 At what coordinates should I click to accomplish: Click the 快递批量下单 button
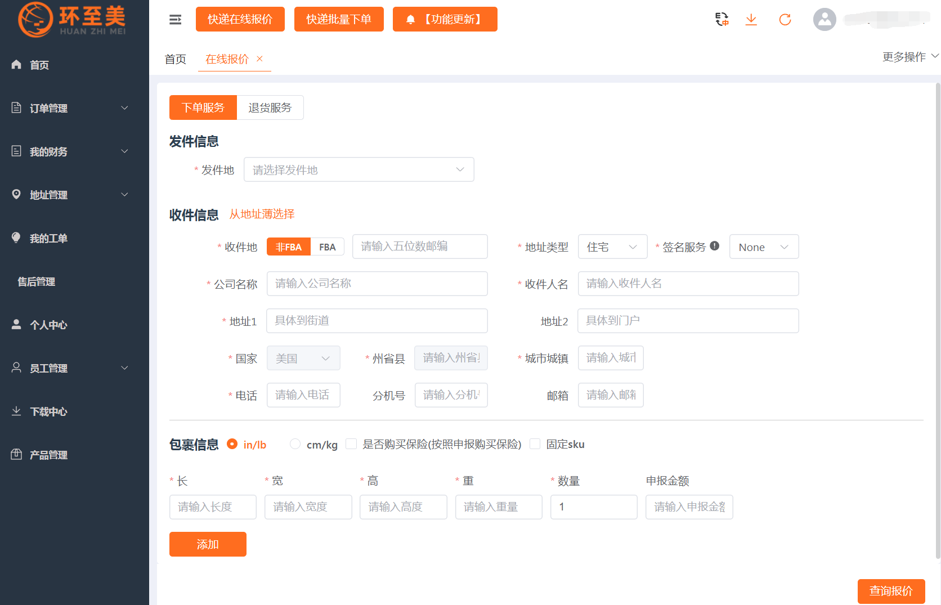[x=339, y=19]
